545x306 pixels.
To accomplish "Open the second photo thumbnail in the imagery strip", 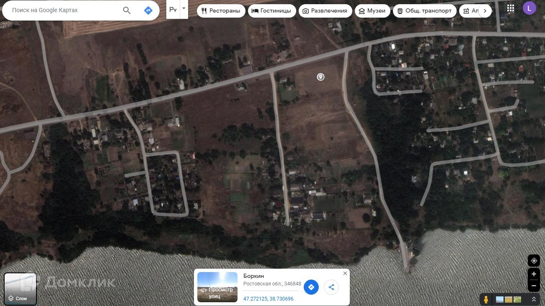I will 509,300.
